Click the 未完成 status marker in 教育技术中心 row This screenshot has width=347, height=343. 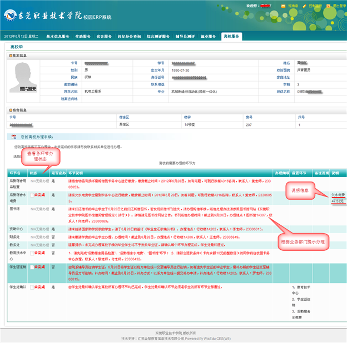pyautogui.click(x=32, y=251)
